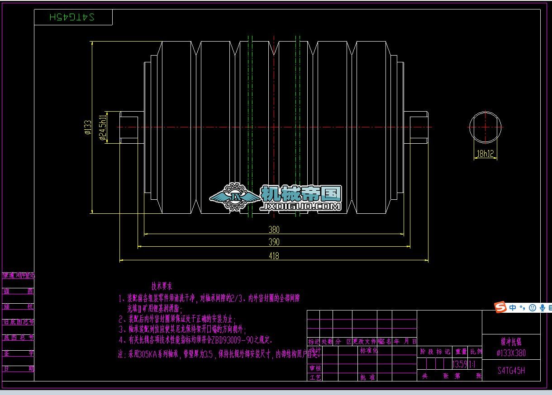Select the ZBD93009-90 specification note line
This screenshot has height=395, width=552.
click(x=195, y=339)
